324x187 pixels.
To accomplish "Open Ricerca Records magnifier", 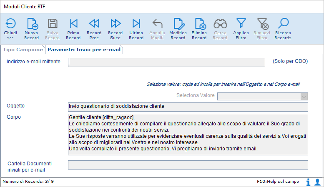I will (283, 29).
